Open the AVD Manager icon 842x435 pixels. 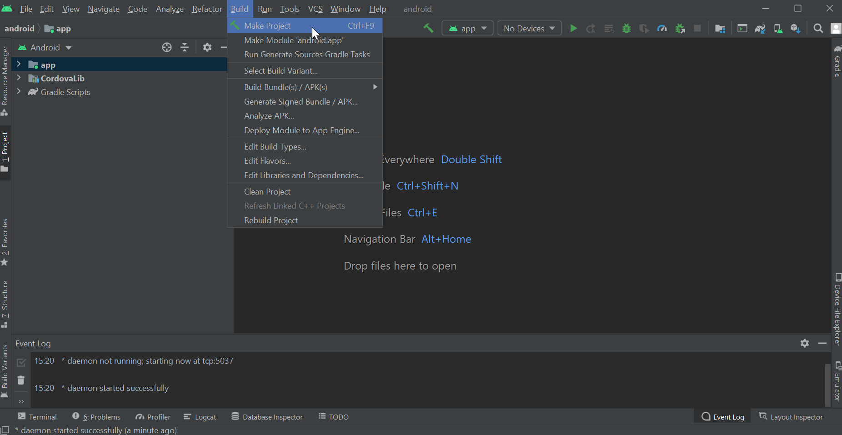(778, 29)
